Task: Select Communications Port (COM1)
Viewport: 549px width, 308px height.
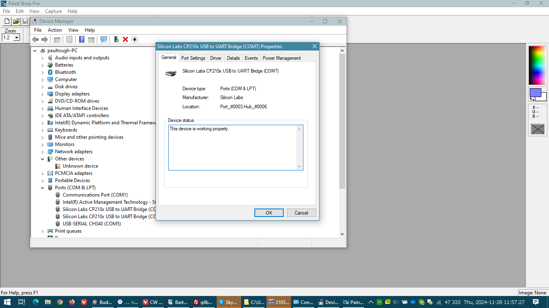Action: coord(95,195)
